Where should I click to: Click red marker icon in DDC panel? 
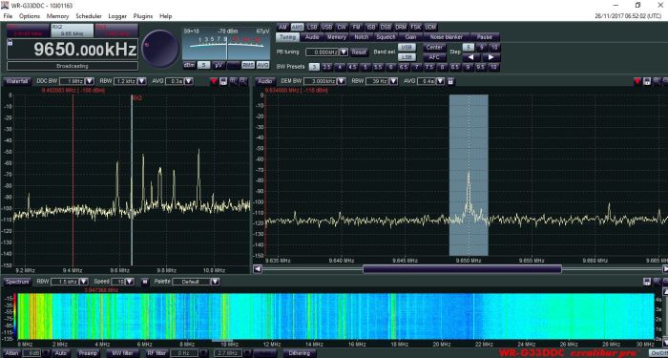point(214,81)
